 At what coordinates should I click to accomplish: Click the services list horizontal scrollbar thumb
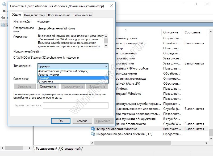click(x=133, y=143)
